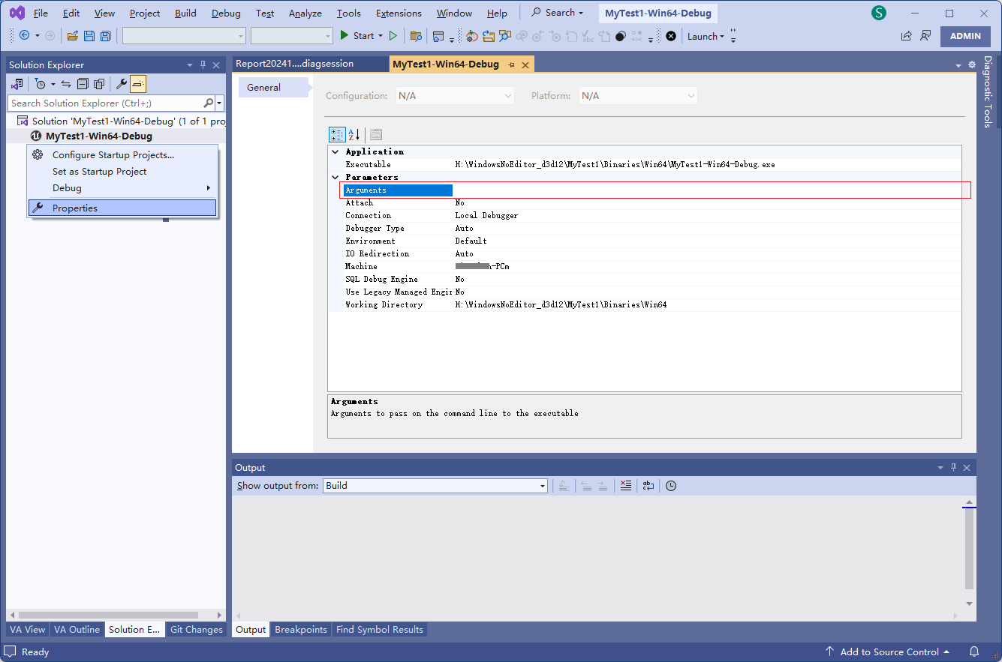
Task: Click Show All Files icon
Action: coord(98,84)
